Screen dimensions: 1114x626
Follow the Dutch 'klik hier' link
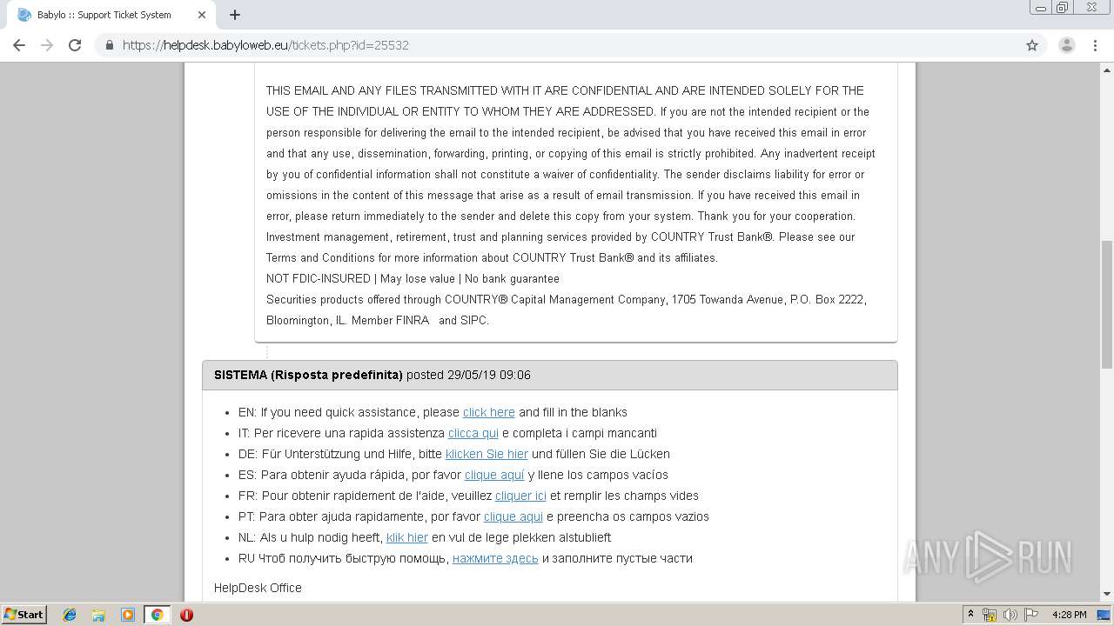[x=407, y=537]
